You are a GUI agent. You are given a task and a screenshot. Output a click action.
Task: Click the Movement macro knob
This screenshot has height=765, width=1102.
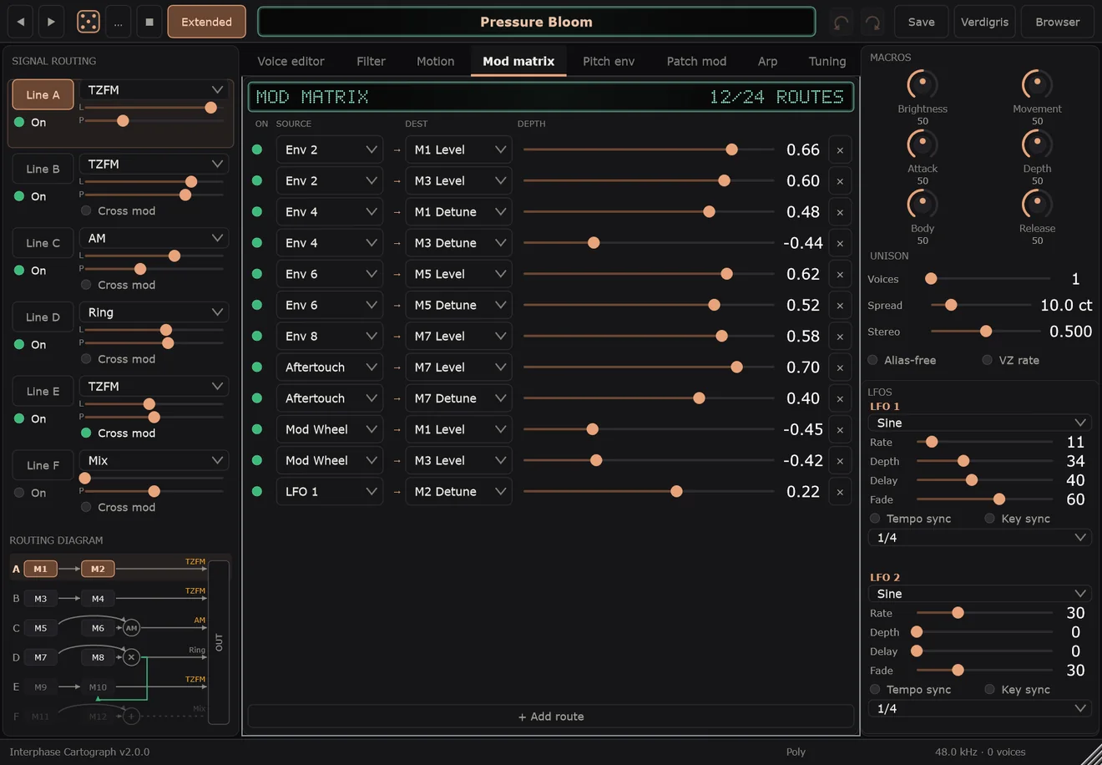[1037, 84]
